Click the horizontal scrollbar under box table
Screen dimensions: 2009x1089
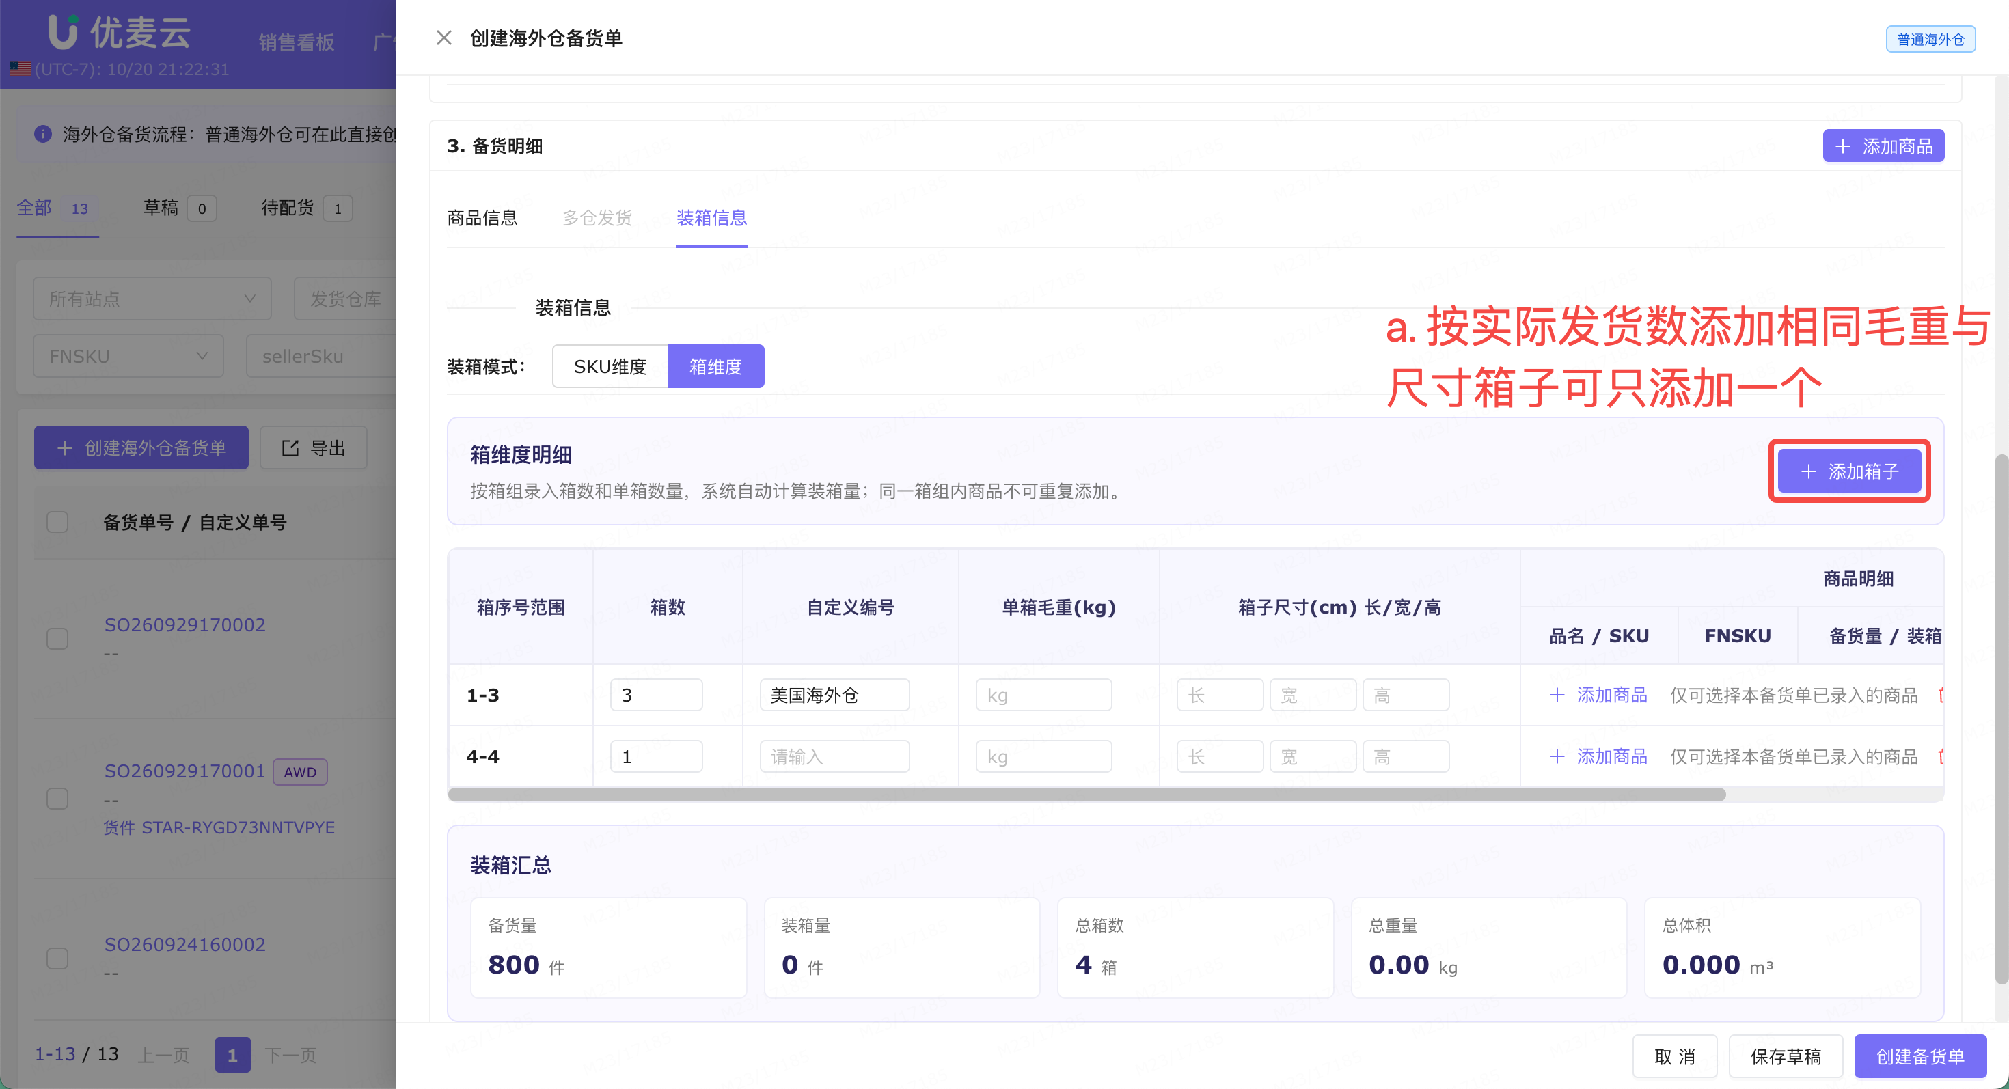pos(1086,795)
